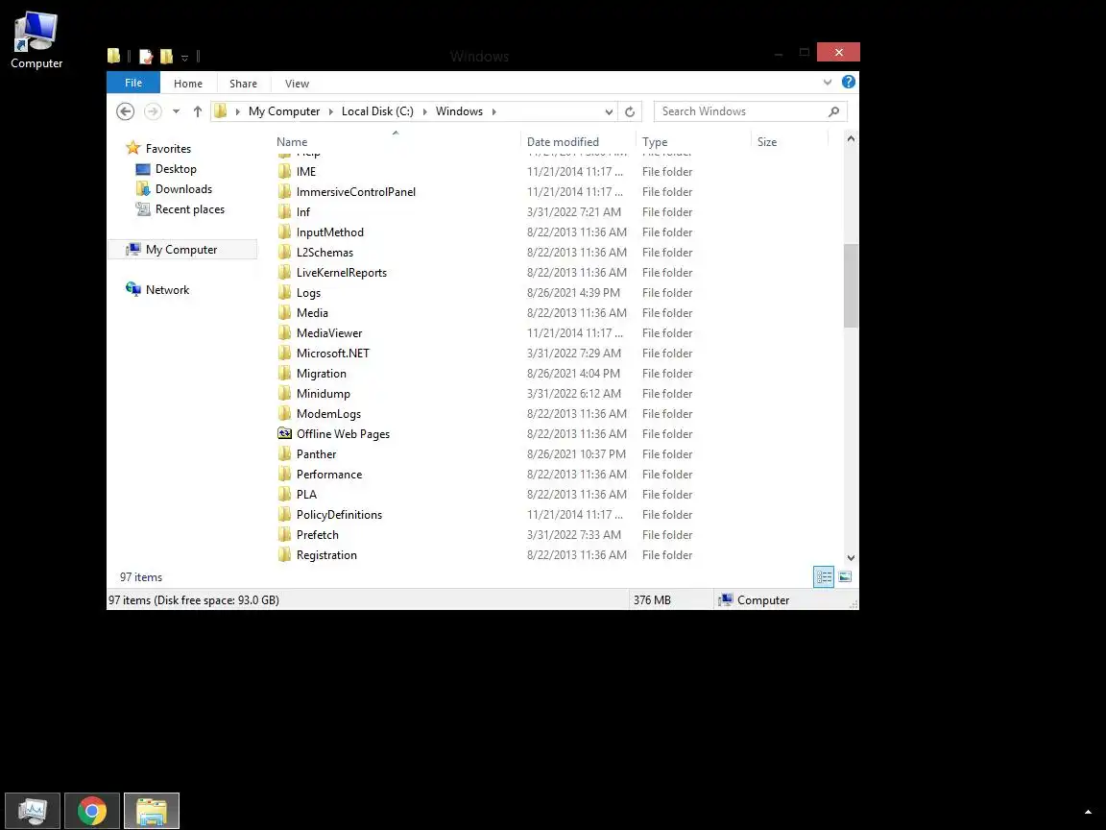Expand Windows breadcrumb subfolder arrow
The image size is (1106, 830).
[x=493, y=111]
